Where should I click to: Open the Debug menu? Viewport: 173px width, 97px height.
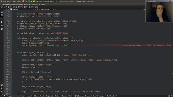(15, 7)
